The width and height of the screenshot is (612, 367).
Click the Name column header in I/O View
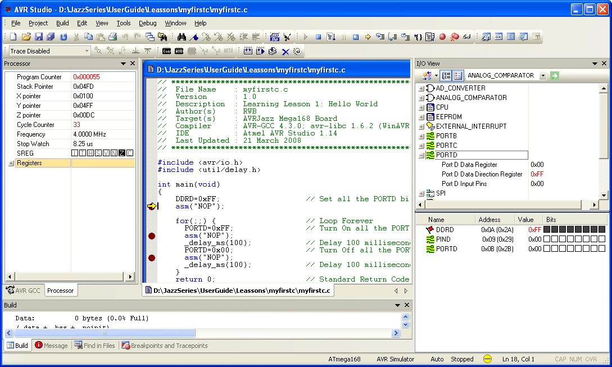(x=446, y=220)
